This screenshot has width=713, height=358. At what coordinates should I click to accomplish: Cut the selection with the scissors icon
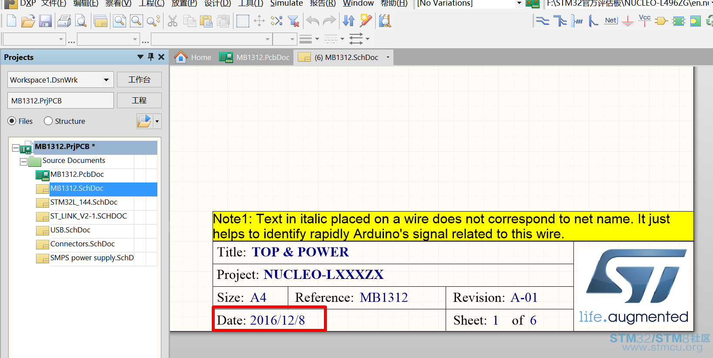point(173,21)
